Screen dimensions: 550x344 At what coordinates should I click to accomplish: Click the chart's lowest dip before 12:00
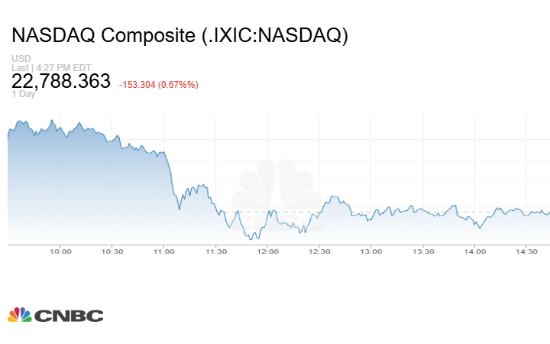(x=250, y=239)
